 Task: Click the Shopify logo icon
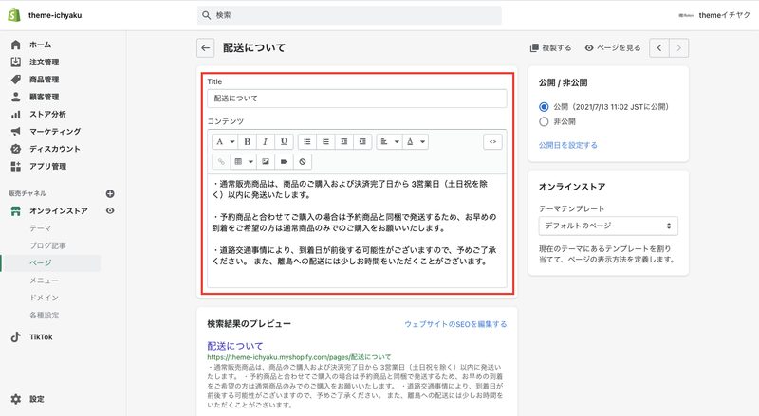tap(14, 15)
